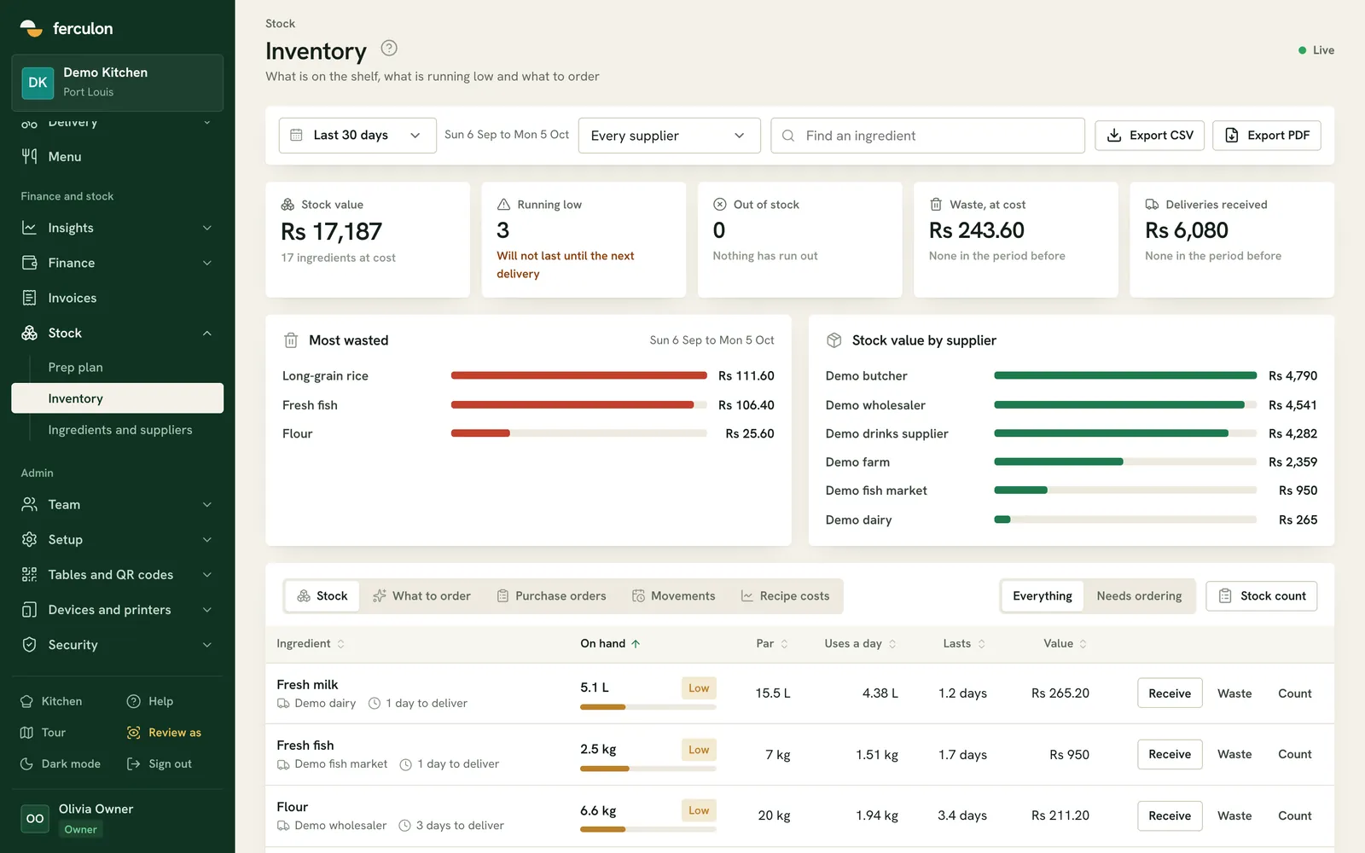Select the Needs ordering filter

click(x=1139, y=595)
